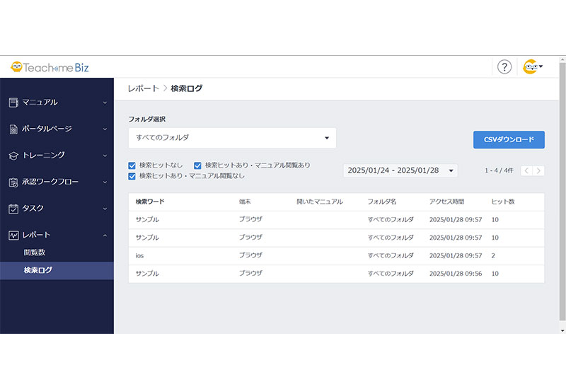The image size is (566, 389).
Task: Select 検索ログ in the sidebar
Action: (x=37, y=270)
